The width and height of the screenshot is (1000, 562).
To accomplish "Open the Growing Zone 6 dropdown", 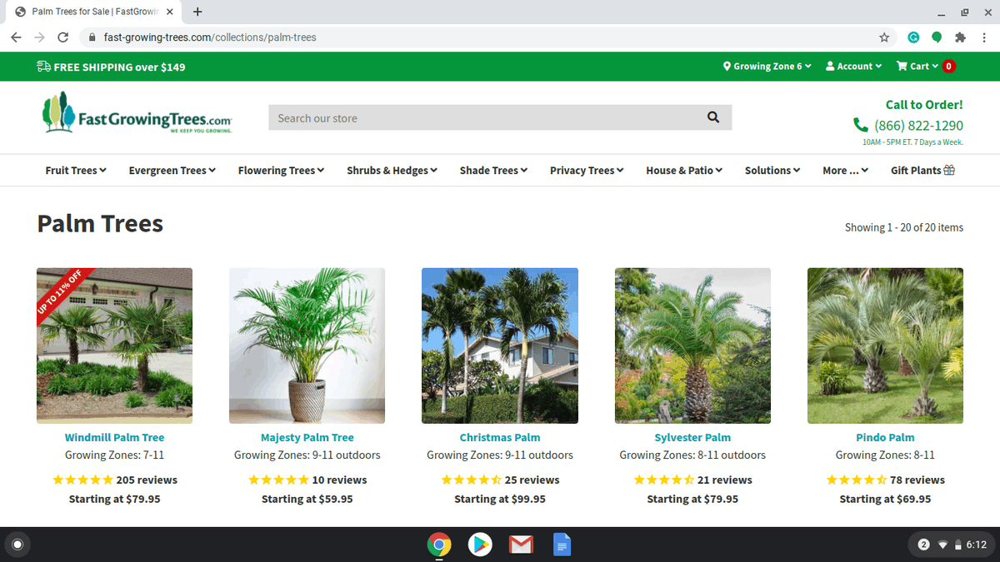I will click(767, 66).
